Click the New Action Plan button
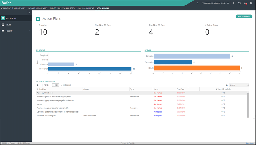The image size is (256, 145). [244, 16]
